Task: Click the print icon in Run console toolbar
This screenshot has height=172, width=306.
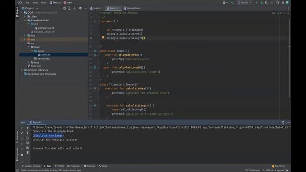Action: (28, 148)
